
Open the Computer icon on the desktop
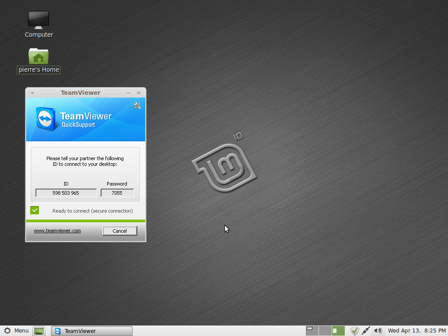click(x=38, y=20)
